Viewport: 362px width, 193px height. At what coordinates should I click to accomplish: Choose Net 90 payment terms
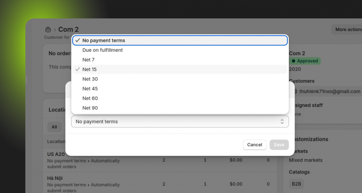tap(180, 108)
